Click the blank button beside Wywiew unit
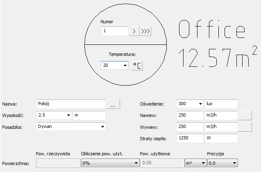This screenshot has width=261, height=172. pos(245,127)
